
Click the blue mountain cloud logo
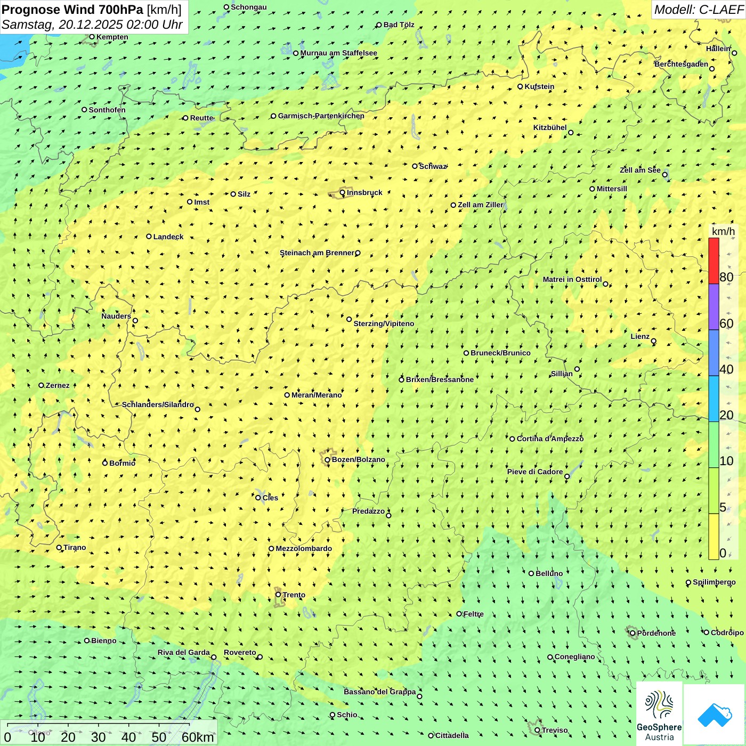[x=715, y=715]
